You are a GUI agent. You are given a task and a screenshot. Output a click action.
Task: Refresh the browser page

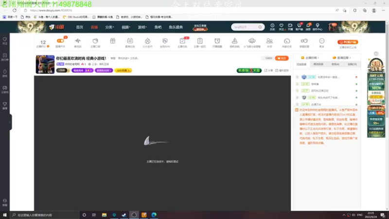coord(15,10)
